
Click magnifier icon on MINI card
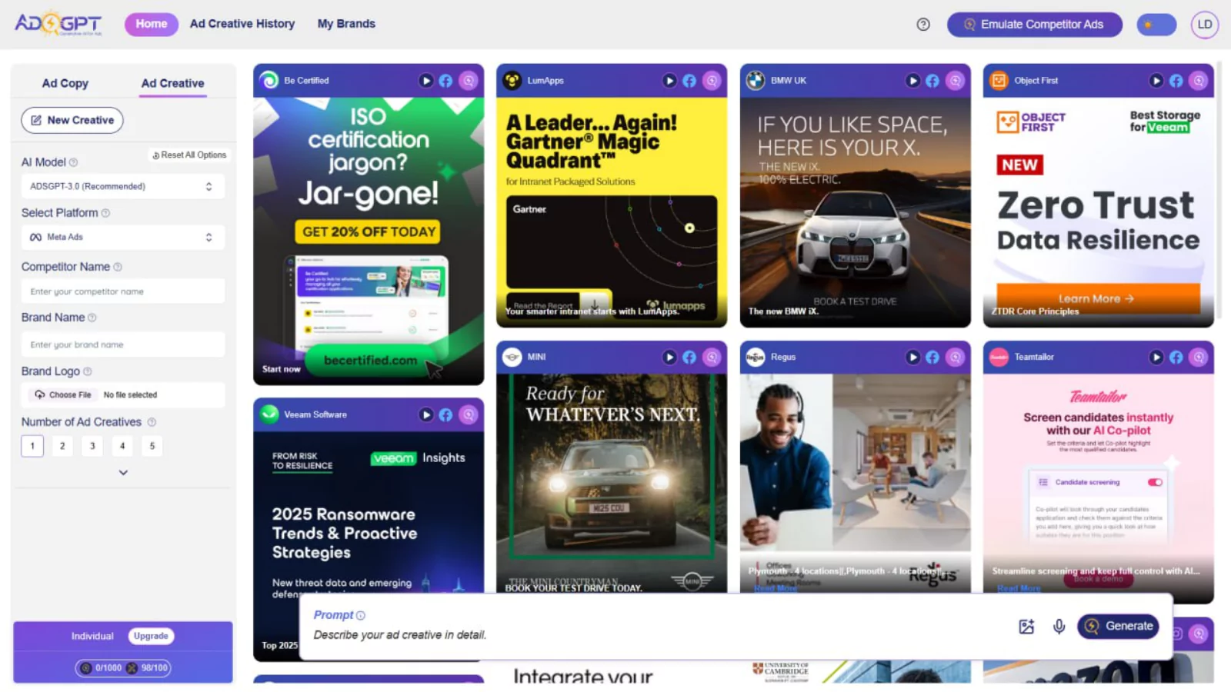coord(712,358)
